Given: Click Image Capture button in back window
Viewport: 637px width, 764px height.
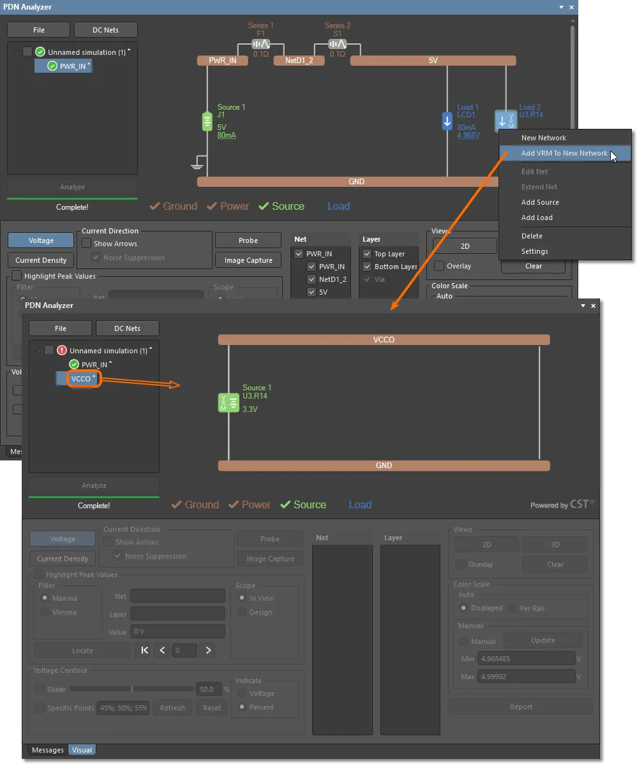Looking at the screenshot, I should (x=248, y=260).
